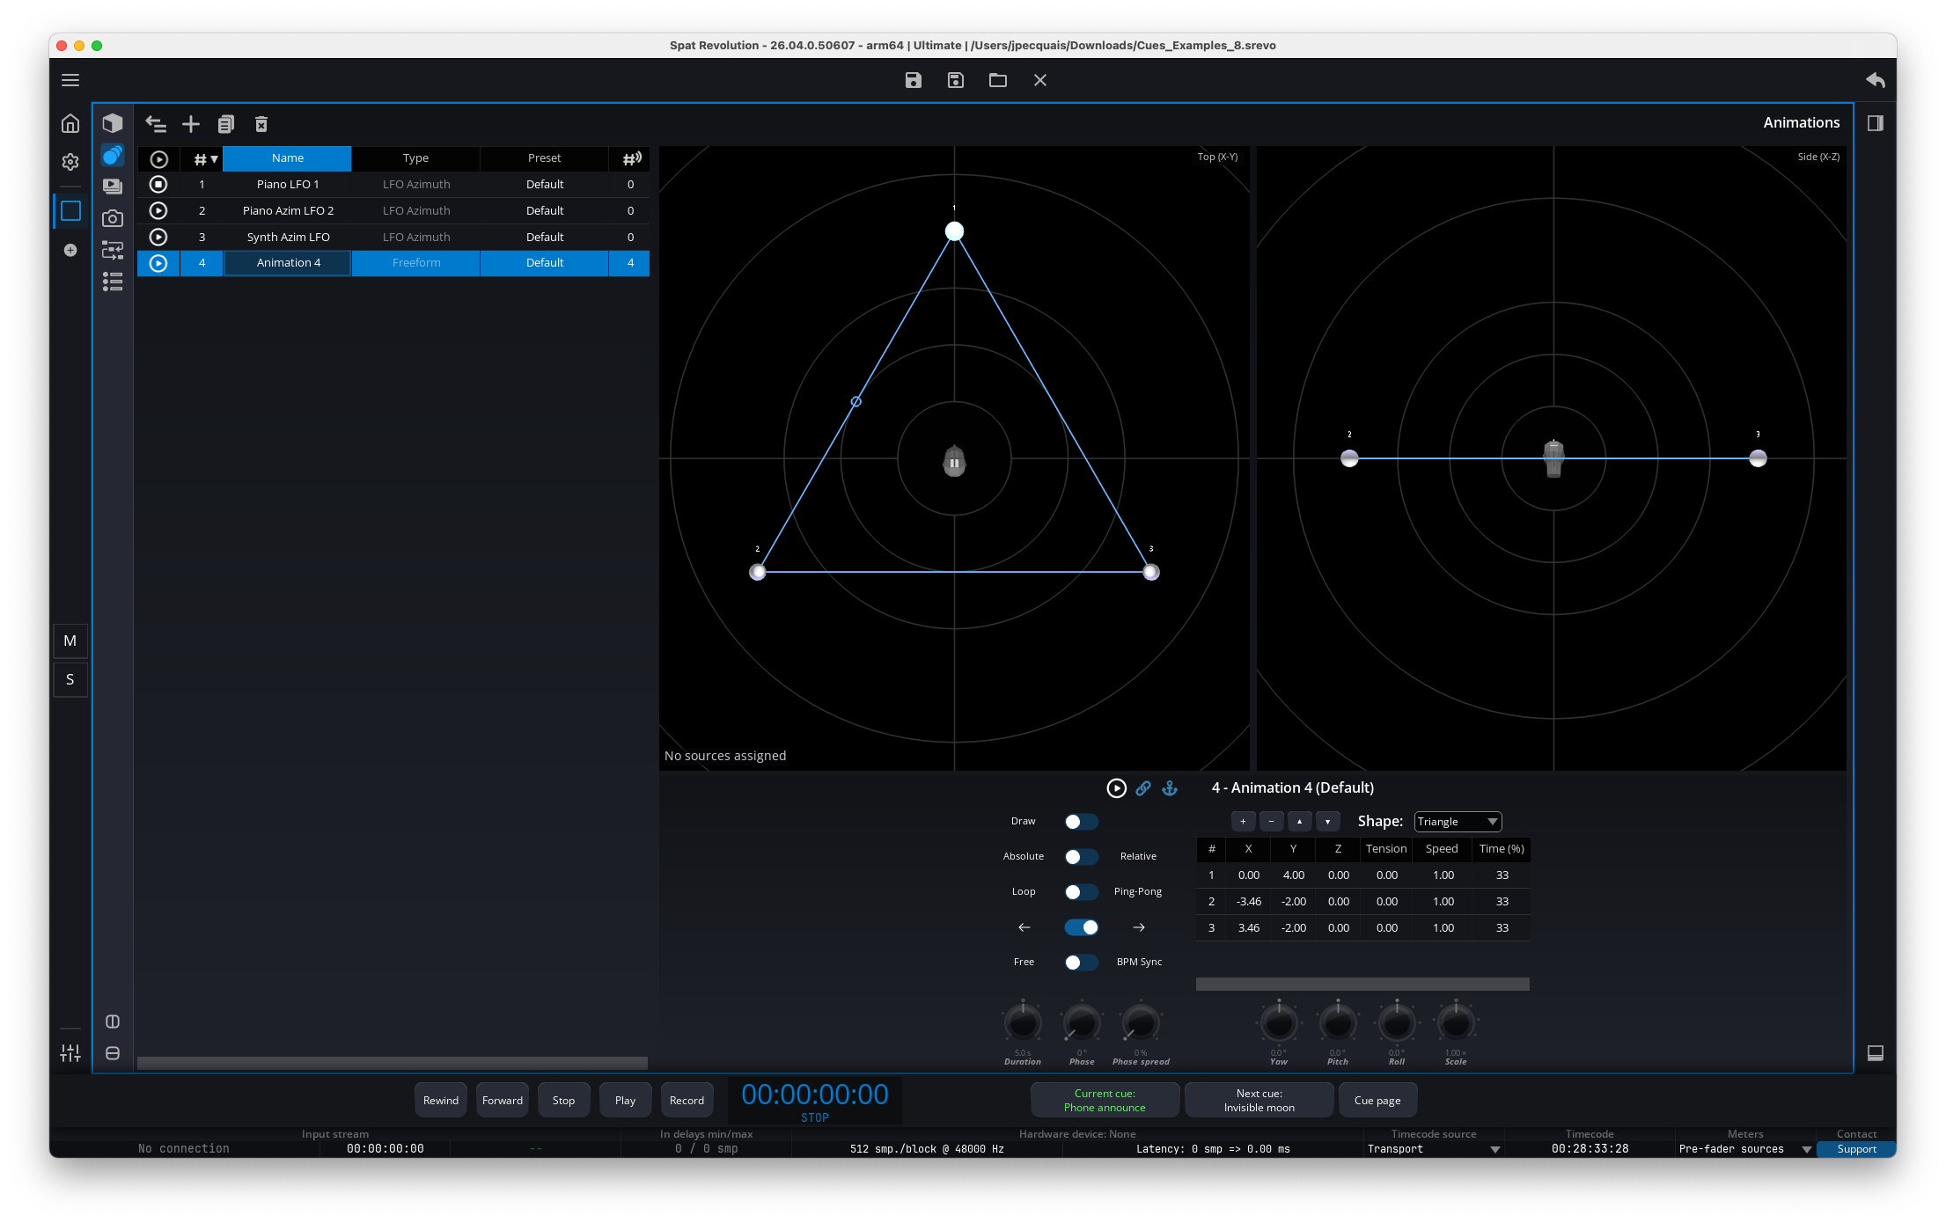Click the Duration knob
Screen dimensions: 1946x1223
[x=1023, y=1023]
